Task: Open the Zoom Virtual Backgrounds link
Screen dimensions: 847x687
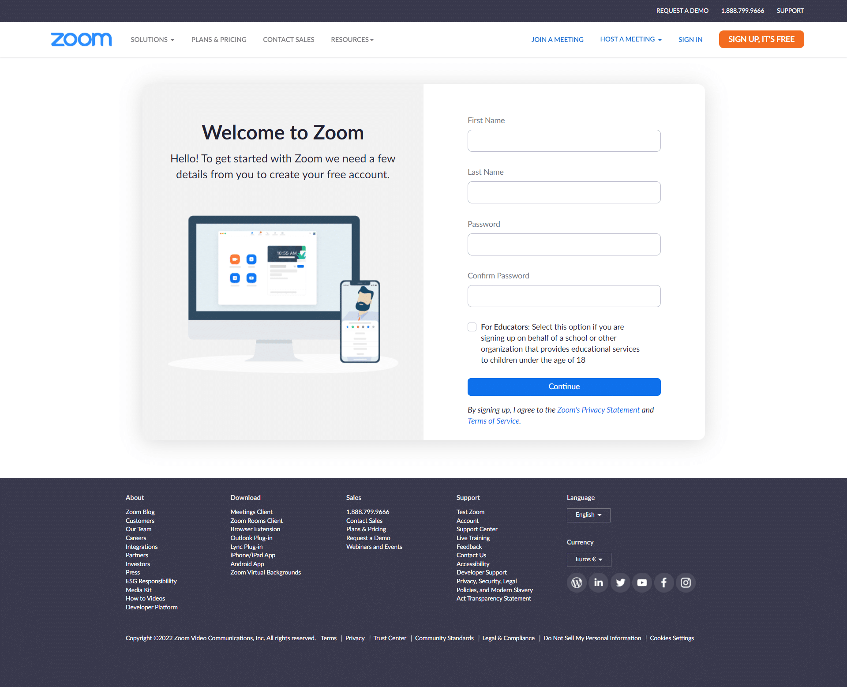Action: click(266, 572)
